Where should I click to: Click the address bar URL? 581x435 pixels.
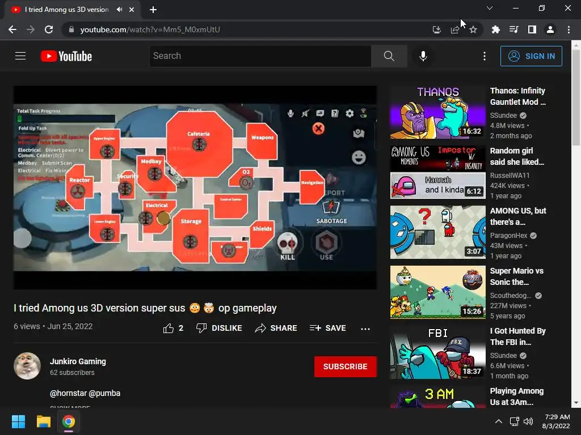click(x=150, y=29)
